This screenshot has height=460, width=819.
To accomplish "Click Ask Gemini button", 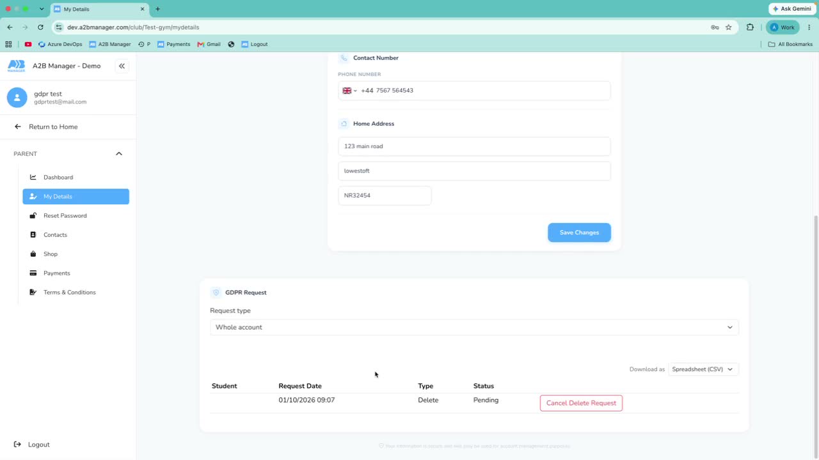I will pos(791,9).
